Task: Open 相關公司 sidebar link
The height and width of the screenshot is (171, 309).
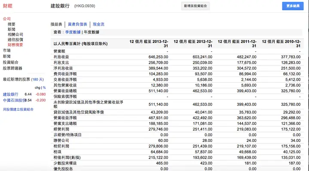Action: click(15, 35)
